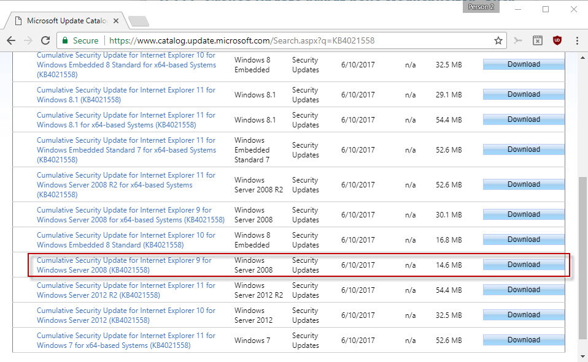Click the green Secure padlock indicator

click(x=80, y=40)
